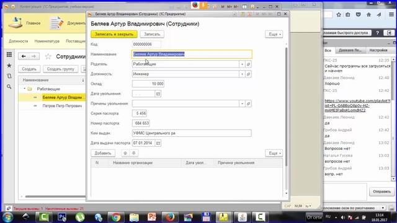Expand the Должность dropdown arrow
397x223 pixels.
[x=242, y=74]
